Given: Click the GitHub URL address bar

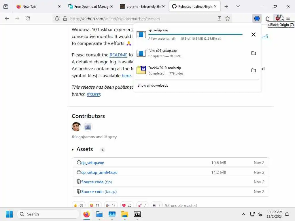Looking at the screenshot, I should pyautogui.click(x=142, y=19).
